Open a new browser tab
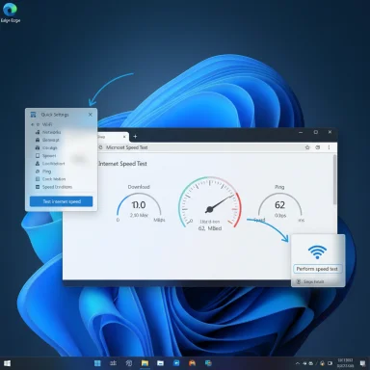Image resolution: width=370 pixels, height=370 pixels. tap(135, 136)
